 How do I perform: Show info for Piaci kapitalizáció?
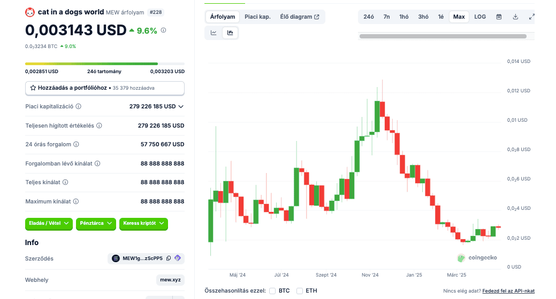[79, 106]
